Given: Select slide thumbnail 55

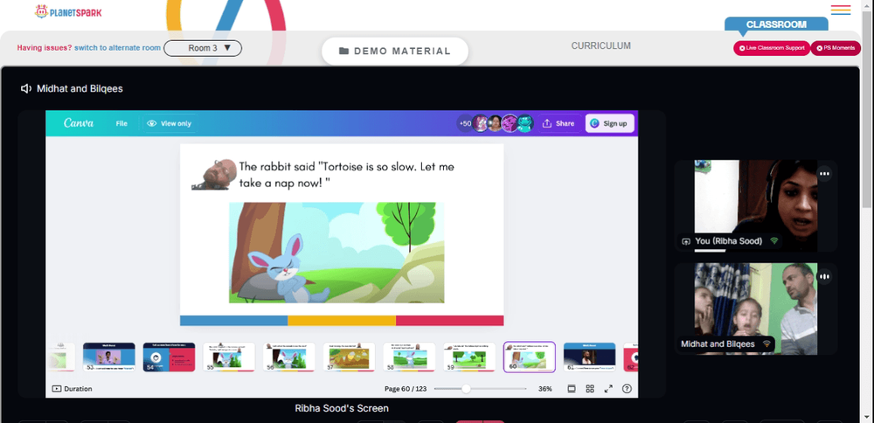Looking at the screenshot, I should (229, 357).
